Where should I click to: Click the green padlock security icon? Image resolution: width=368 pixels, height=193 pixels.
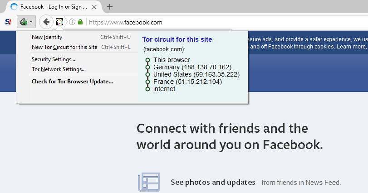[80, 22]
